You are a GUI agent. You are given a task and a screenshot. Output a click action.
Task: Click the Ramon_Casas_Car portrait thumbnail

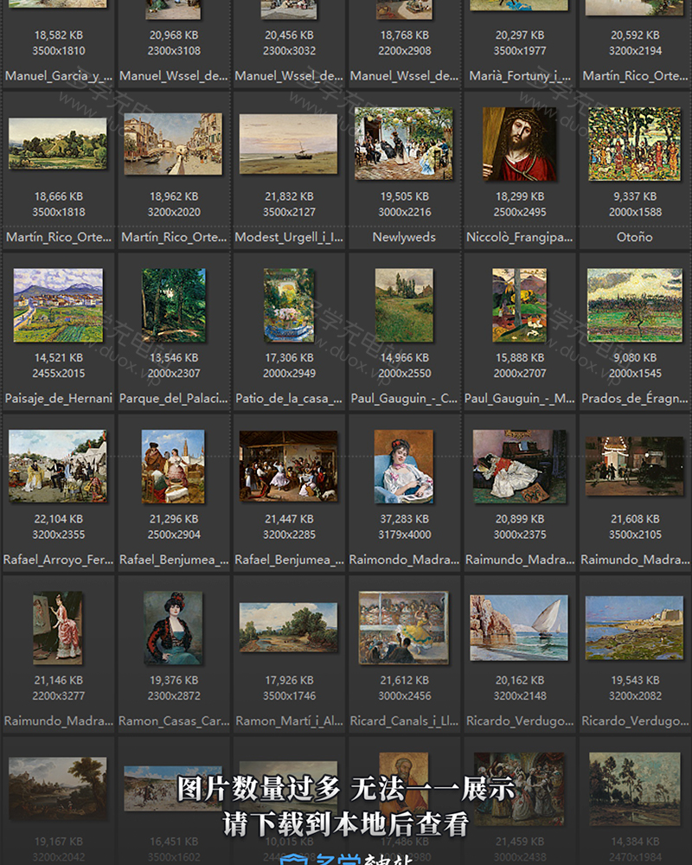pyautogui.click(x=174, y=627)
